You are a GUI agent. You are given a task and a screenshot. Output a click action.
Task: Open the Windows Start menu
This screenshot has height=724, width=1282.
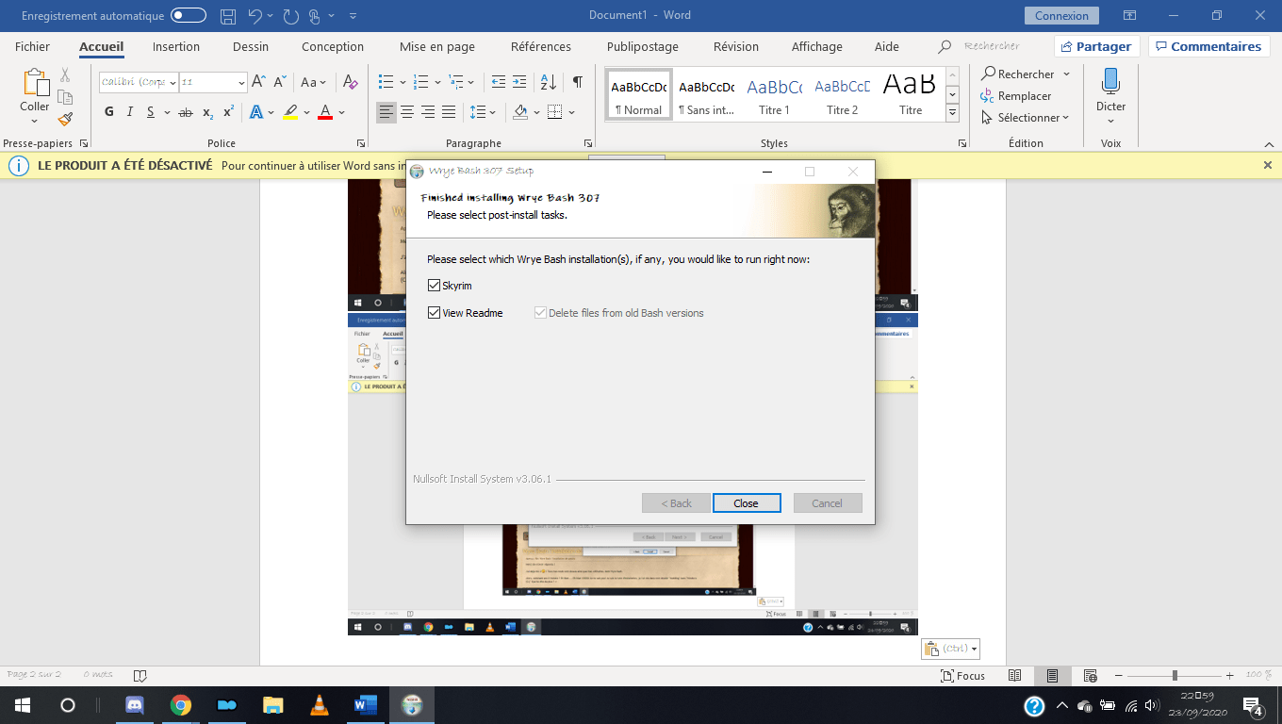click(22, 705)
